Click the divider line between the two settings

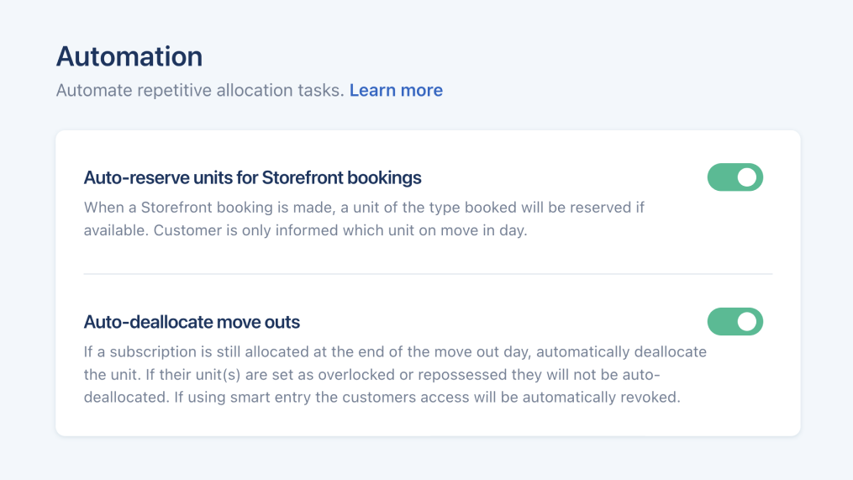[428, 273]
